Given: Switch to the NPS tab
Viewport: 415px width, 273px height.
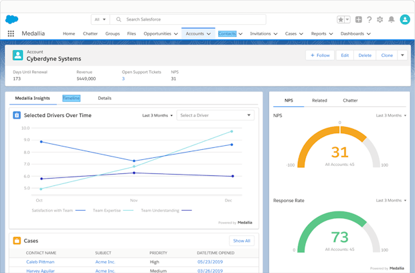Looking at the screenshot, I should point(288,100).
